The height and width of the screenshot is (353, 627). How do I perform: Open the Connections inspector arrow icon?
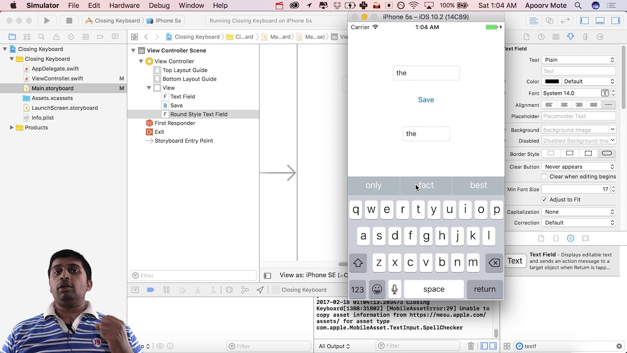point(600,37)
